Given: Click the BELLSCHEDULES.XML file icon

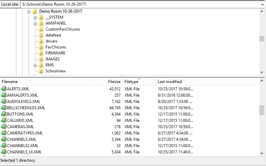Looking at the screenshot, I should [x=4, y=108].
